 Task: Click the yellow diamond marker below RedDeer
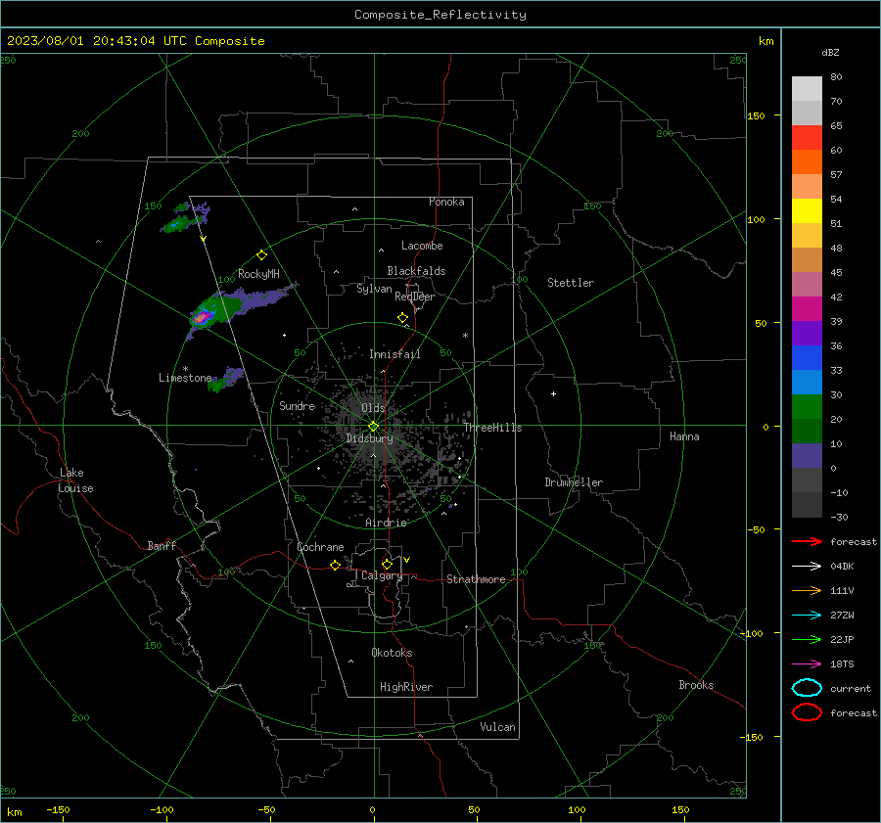pyautogui.click(x=403, y=318)
